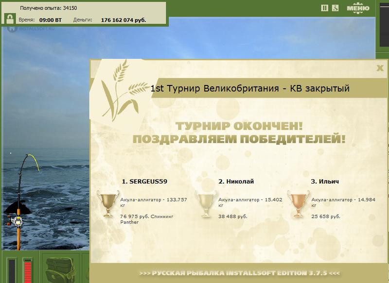389x283 pixels.
Task: Click the prize text 25 658 руб.
Action: [x=326, y=216]
